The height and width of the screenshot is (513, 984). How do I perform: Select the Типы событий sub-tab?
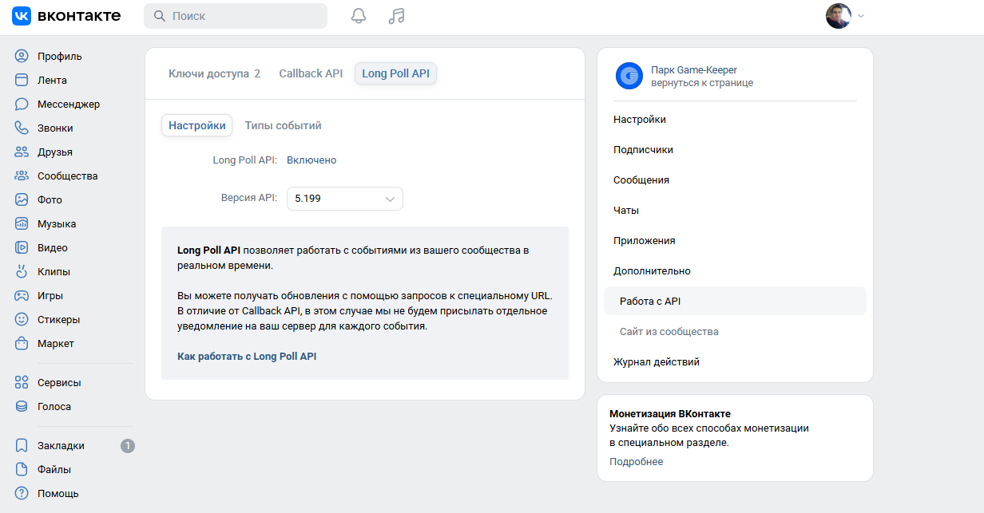tap(283, 125)
